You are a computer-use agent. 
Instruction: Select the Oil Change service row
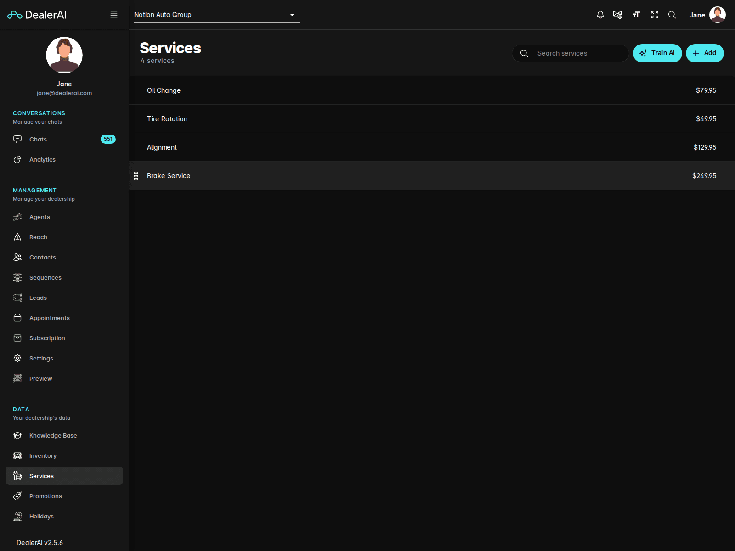click(431, 90)
